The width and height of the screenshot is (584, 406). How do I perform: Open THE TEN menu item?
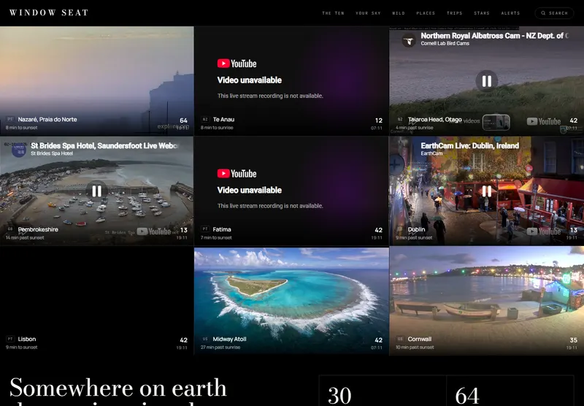(x=333, y=13)
